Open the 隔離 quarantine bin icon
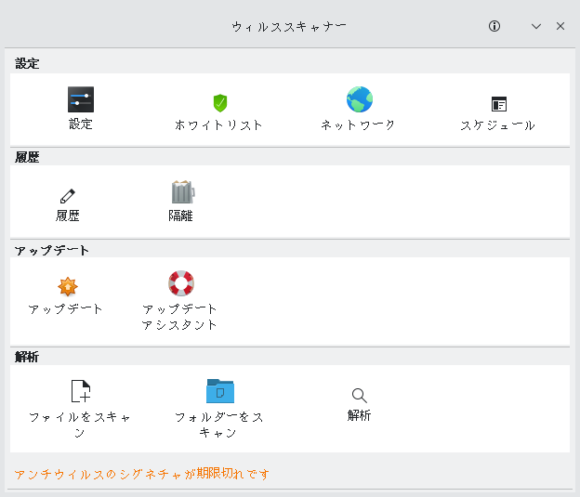This screenshot has width=580, height=497. 183,191
